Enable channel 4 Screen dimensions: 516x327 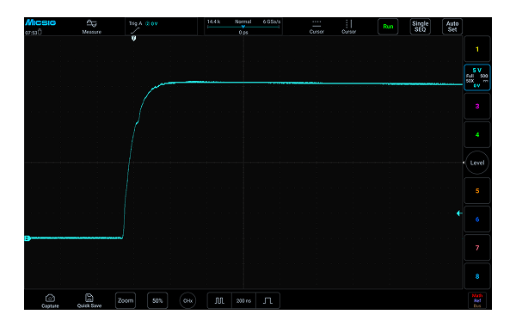477,135
